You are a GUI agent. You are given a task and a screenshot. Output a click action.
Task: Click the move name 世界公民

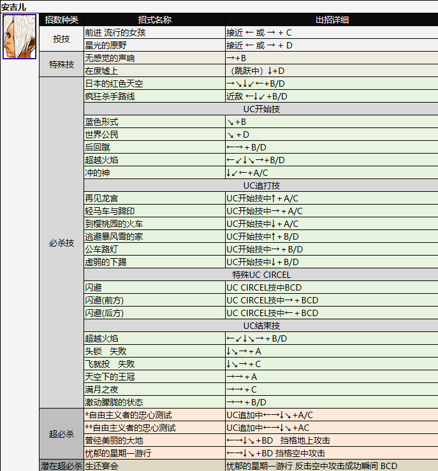pos(101,134)
